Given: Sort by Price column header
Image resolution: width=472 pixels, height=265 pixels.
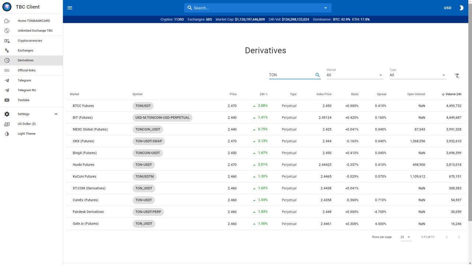Looking at the screenshot, I should tap(233, 94).
